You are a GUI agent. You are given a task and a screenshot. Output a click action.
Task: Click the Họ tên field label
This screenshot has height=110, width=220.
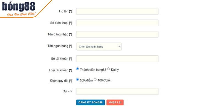tap(65, 12)
